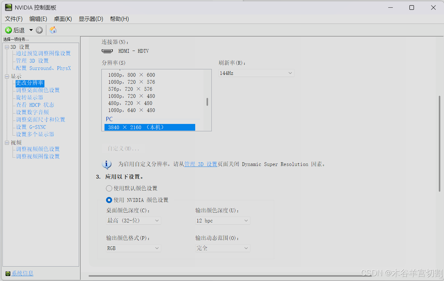
Task: Open 设置数字音频 page
Action: coord(32,112)
